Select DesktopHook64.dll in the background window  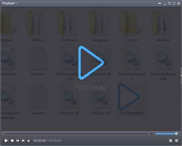(x=163, y=63)
